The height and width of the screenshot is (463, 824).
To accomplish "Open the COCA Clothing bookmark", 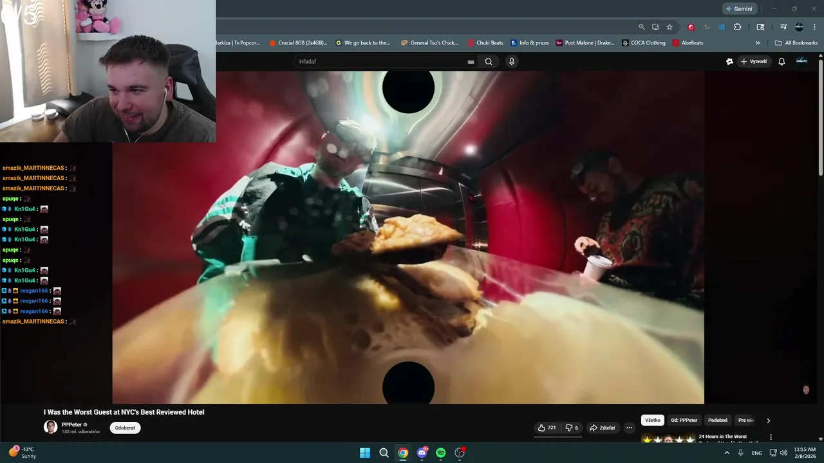I will click(644, 43).
